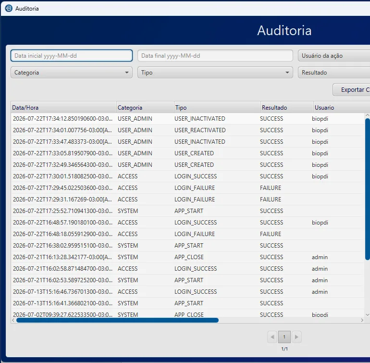Screen dimensions: 370x363
Task: Go to previous page arrow in pagination
Action: tap(272, 337)
